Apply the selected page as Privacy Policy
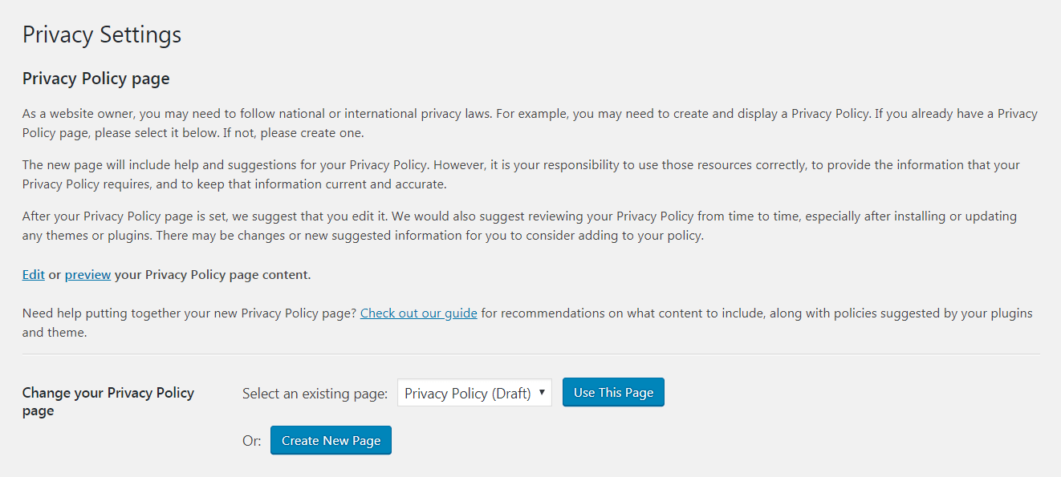Screen dimensions: 1061x477 pyautogui.click(x=613, y=392)
